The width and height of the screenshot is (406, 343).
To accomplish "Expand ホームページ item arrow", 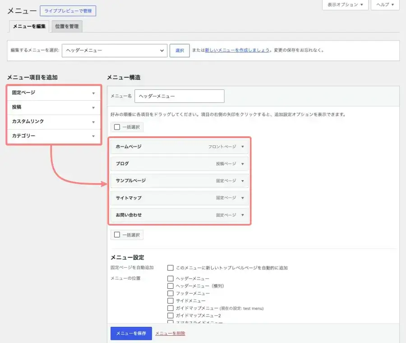I will point(243,147).
